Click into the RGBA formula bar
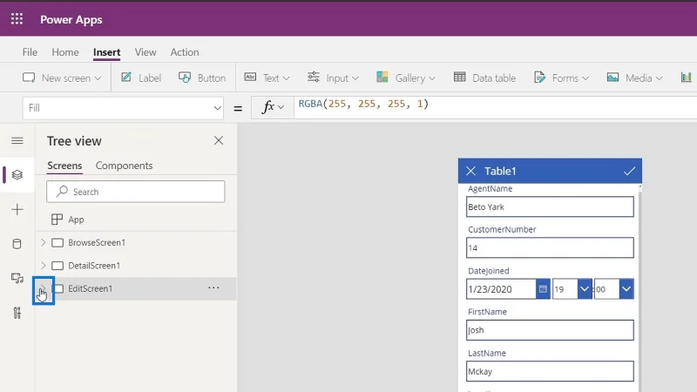 (x=495, y=107)
